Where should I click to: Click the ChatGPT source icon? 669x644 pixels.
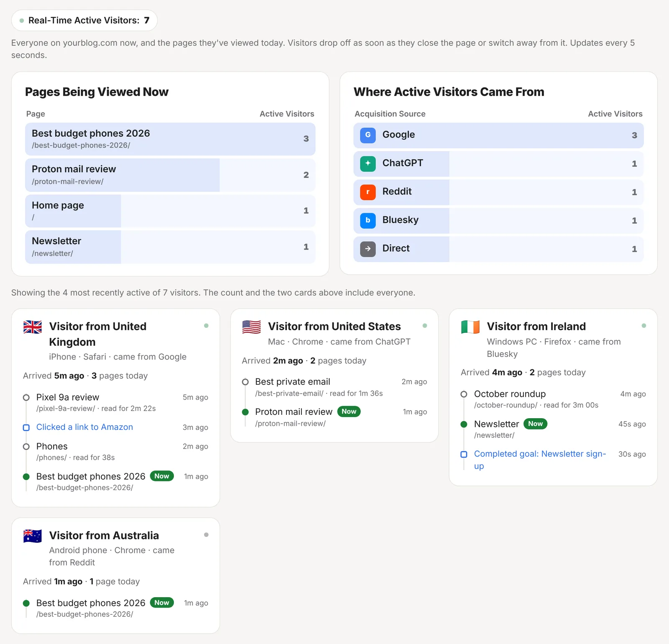[x=368, y=164]
